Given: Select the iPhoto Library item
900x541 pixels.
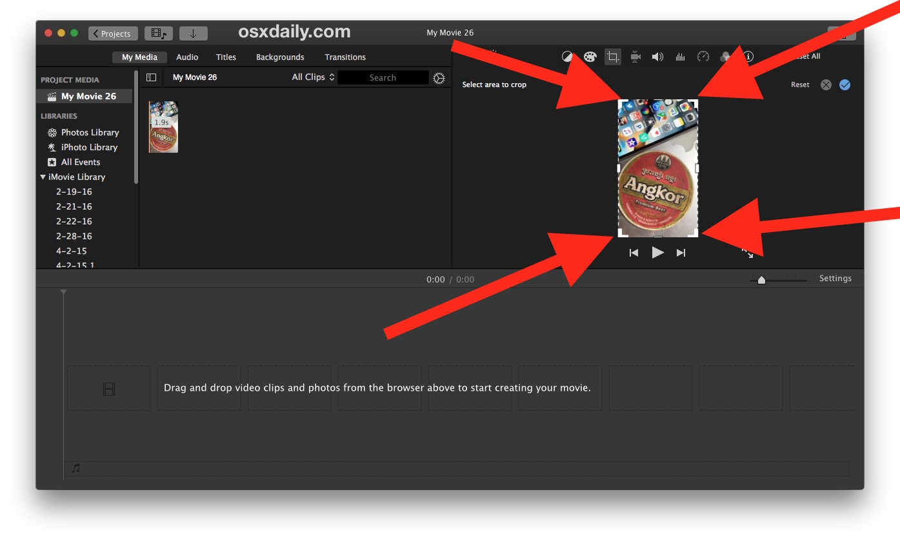Looking at the screenshot, I should (89, 148).
